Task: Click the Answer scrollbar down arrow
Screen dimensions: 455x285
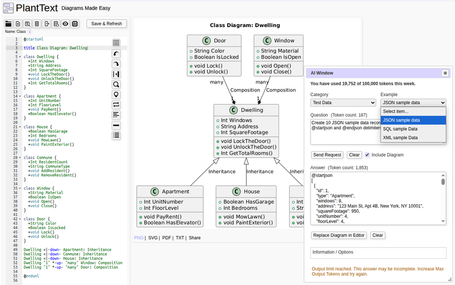Action: pyautogui.click(x=443, y=221)
